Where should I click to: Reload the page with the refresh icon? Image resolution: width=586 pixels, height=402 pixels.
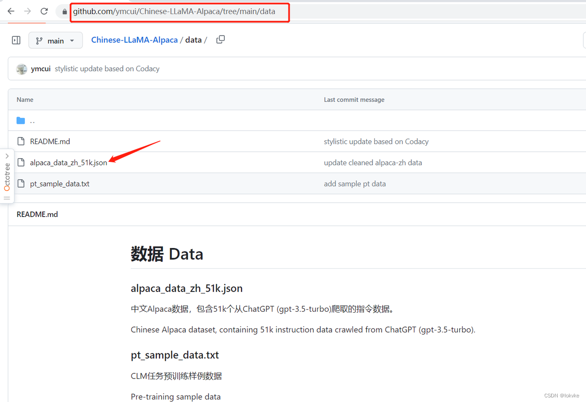(44, 11)
